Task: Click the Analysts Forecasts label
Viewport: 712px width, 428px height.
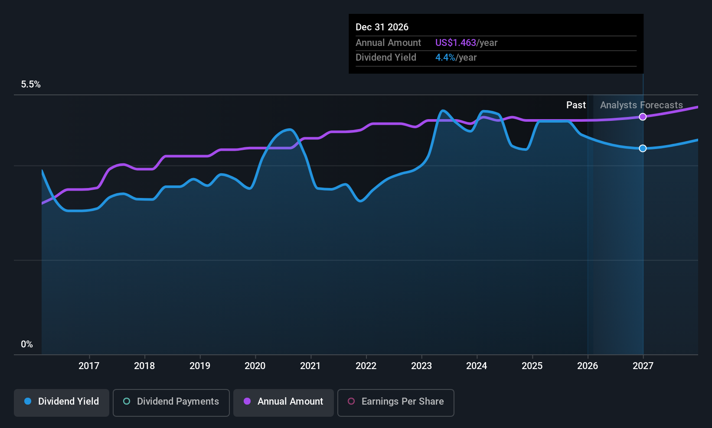Action: tap(641, 105)
